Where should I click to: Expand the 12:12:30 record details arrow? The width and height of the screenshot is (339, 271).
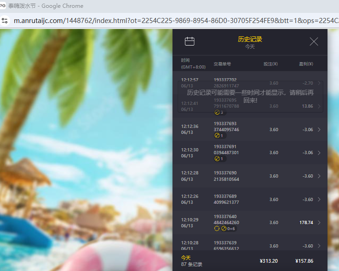(319, 153)
